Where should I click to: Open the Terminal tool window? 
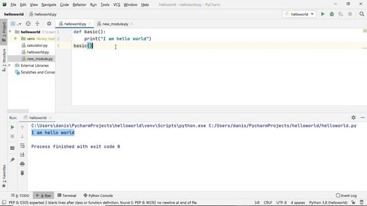pyautogui.click(x=67, y=196)
